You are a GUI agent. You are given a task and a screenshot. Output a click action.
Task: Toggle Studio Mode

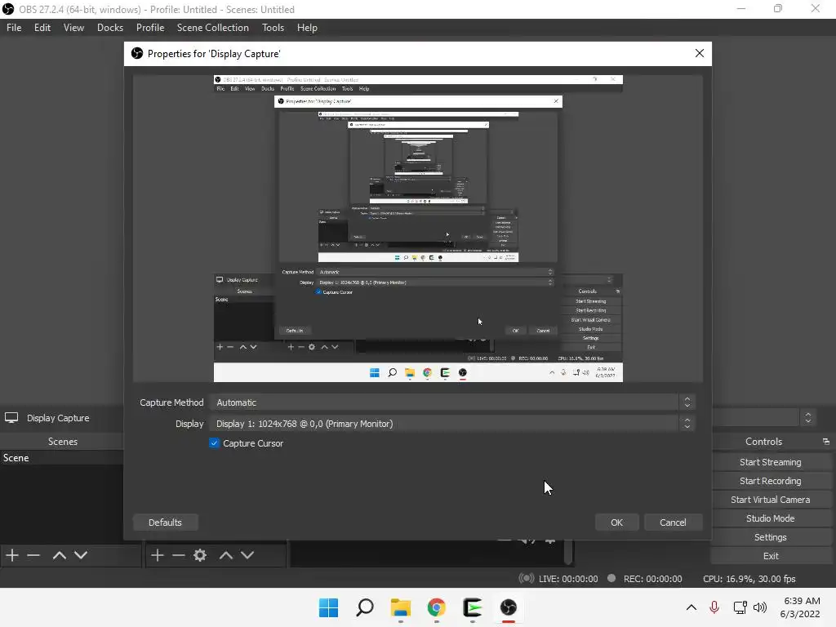(771, 518)
